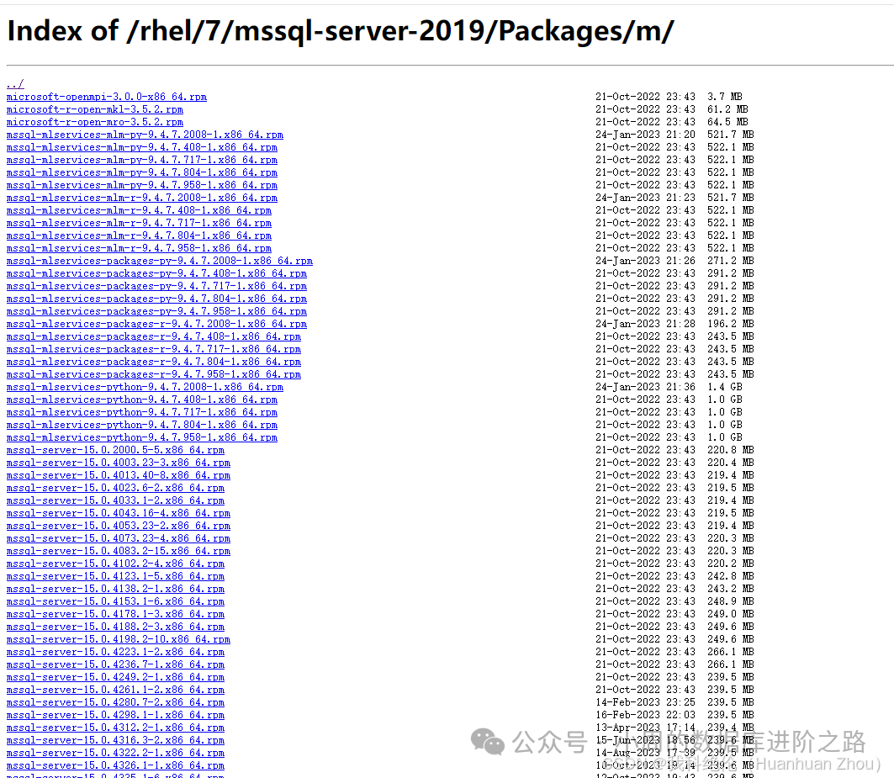894x778 pixels.
Task: Select mssql-server-15.0.4261.1-2 link
Action: coord(116,691)
